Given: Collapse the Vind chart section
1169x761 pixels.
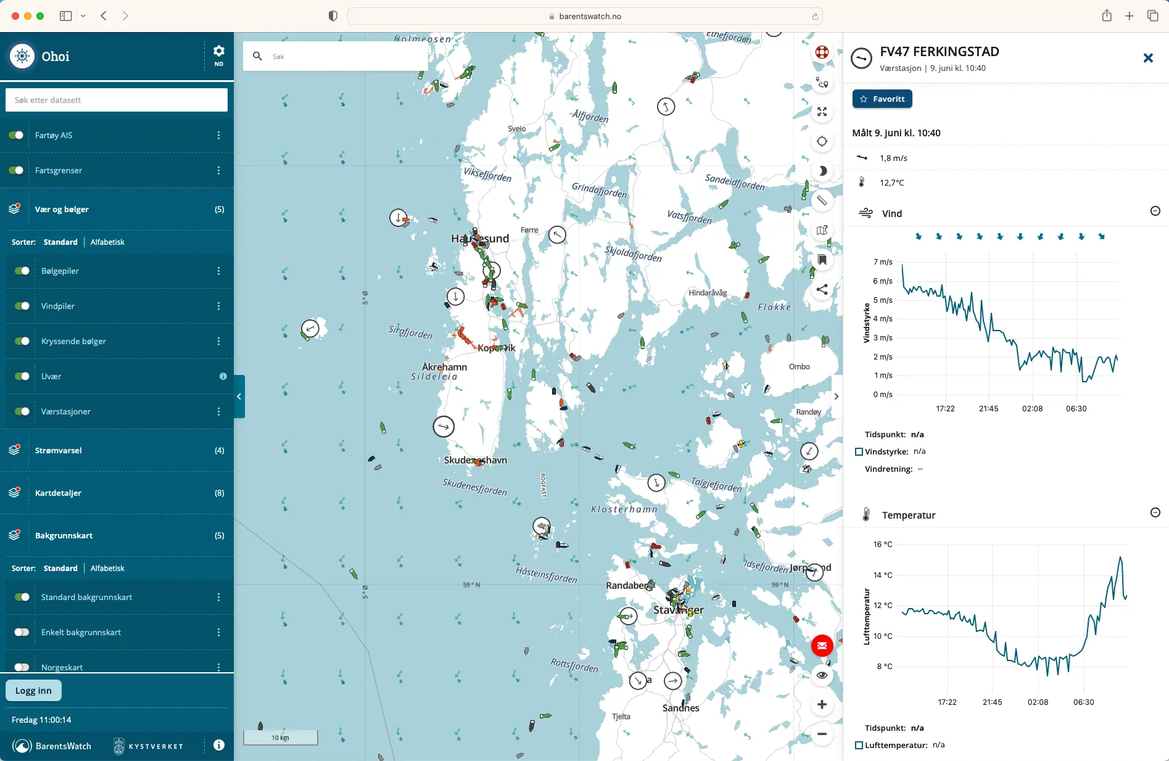Looking at the screenshot, I should pos(1155,212).
